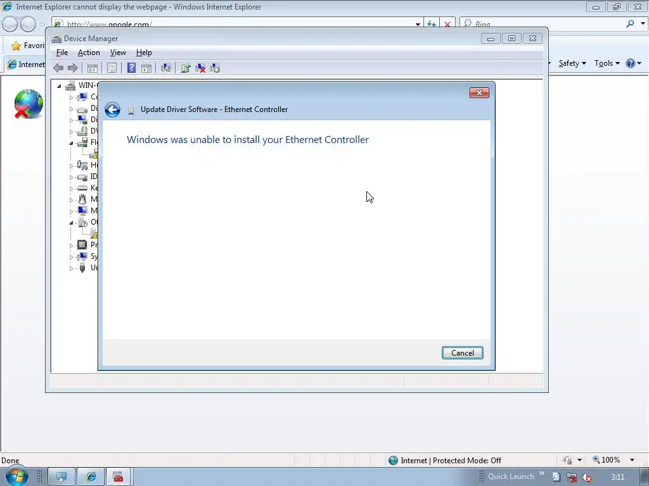Select the Display adapters category icon
Screen dimensions: 649x486
pyautogui.click(x=82, y=120)
